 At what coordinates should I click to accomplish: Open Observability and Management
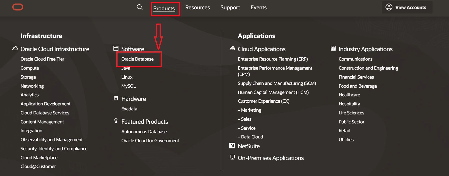tap(52, 140)
